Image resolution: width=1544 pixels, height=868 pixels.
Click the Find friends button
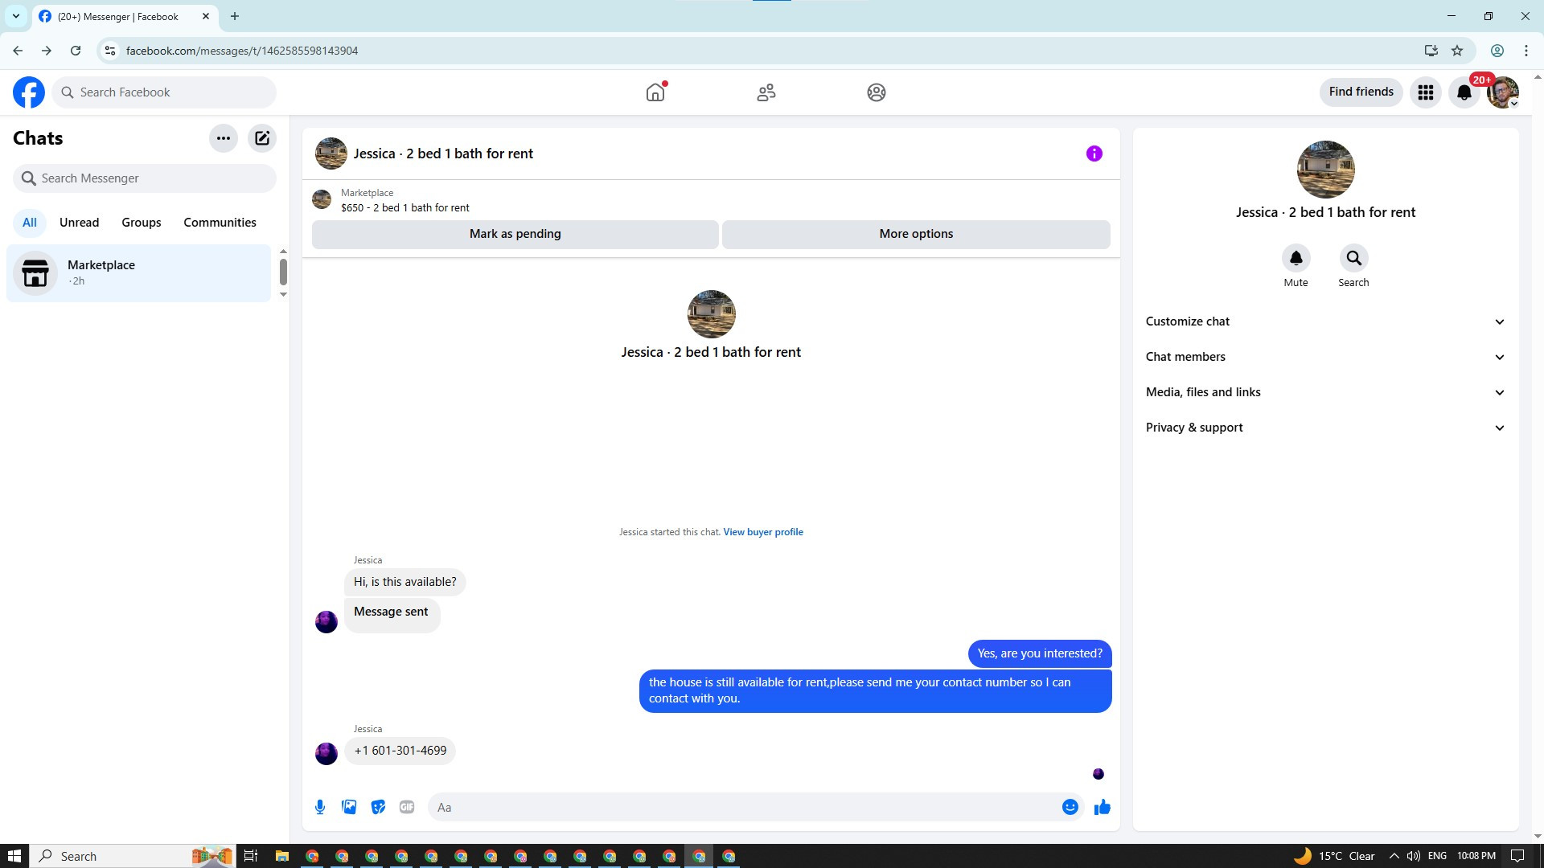click(x=1361, y=92)
